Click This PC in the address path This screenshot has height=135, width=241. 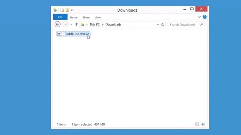coord(95,24)
